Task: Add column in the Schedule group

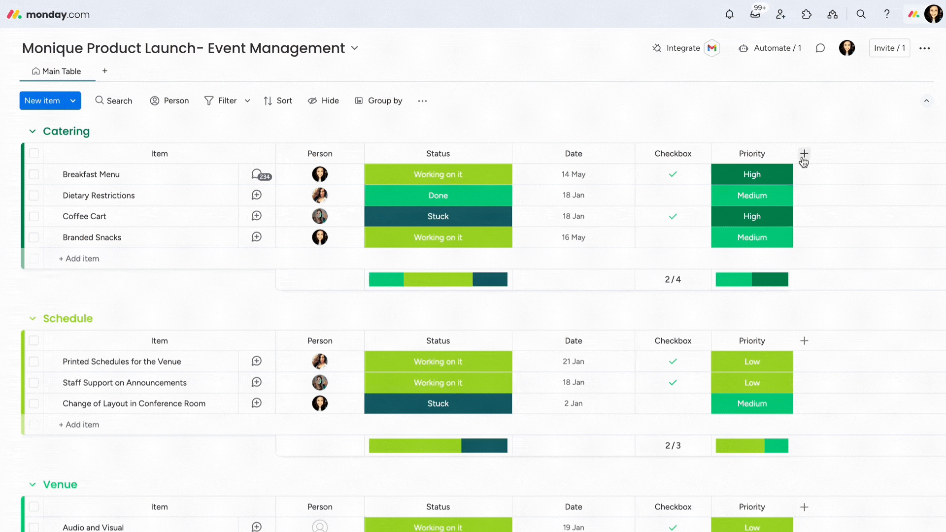Action: coord(804,340)
